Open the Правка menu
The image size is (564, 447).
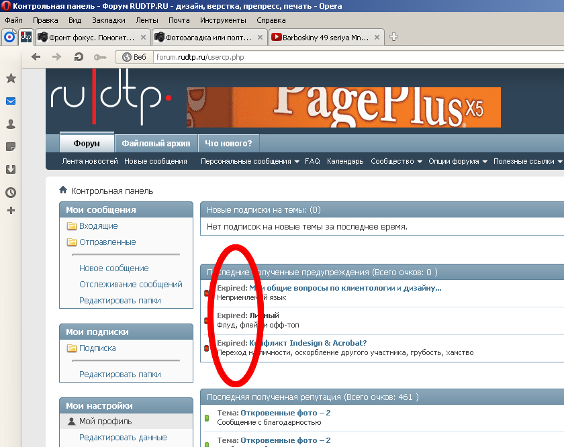(x=46, y=20)
